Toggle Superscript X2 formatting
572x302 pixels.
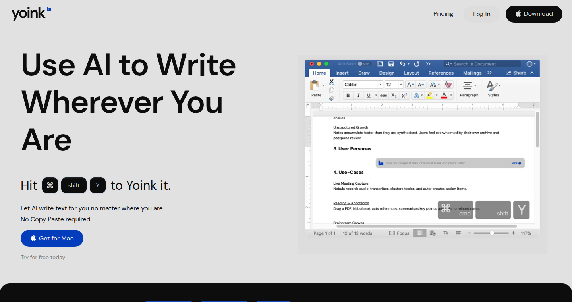coord(404,95)
